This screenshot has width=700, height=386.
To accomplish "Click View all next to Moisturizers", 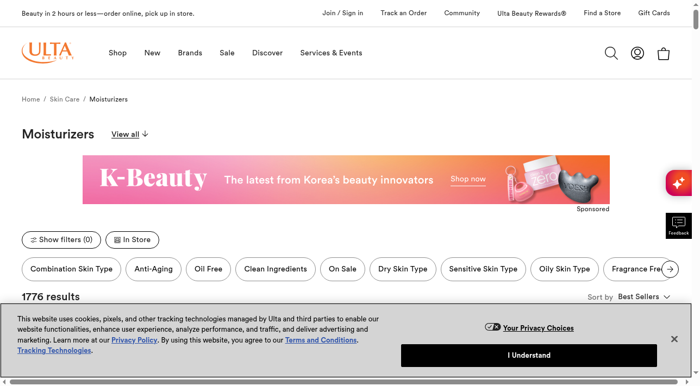I will pyautogui.click(x=130, y=134).
